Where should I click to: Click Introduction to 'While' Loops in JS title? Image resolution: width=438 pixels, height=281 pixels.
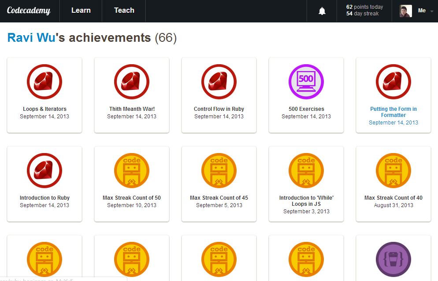(306, 201)
